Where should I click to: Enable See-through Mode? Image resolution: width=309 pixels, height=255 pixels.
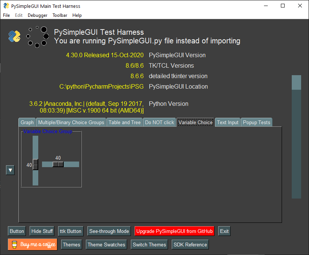tap(109, 231)
